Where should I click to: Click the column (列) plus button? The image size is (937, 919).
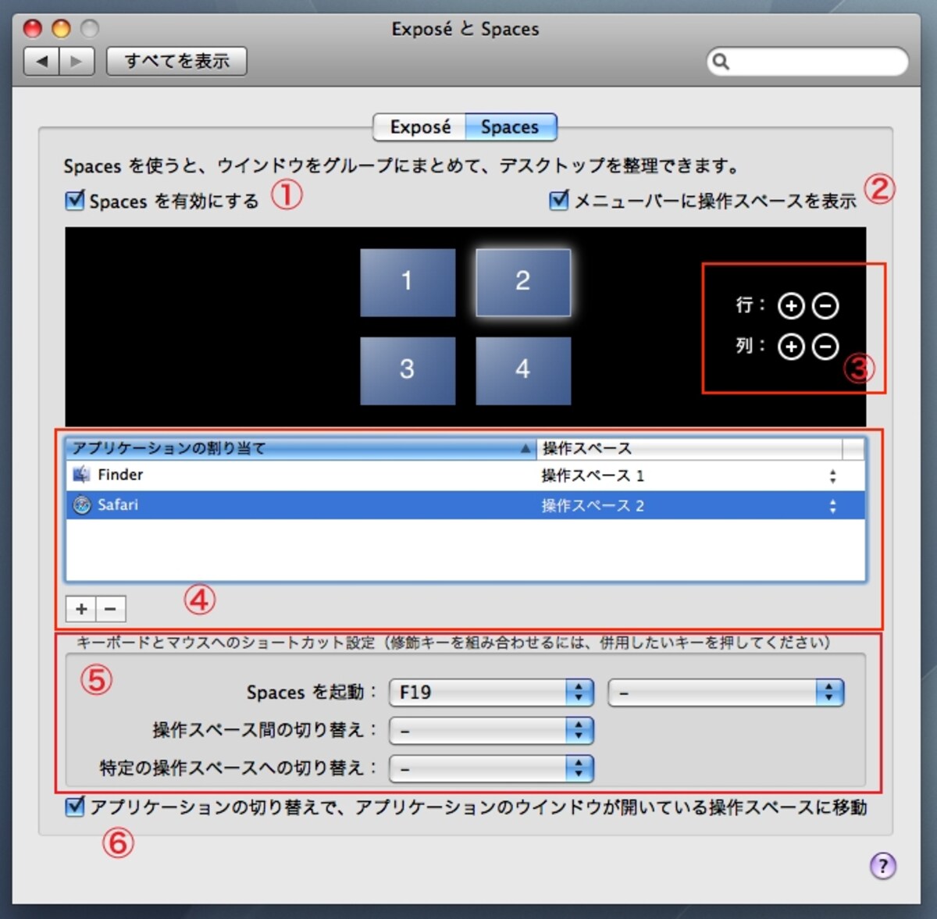tap(791, 346)
